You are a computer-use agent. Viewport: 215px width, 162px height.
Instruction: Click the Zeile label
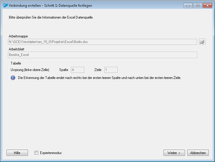[98, 70]
